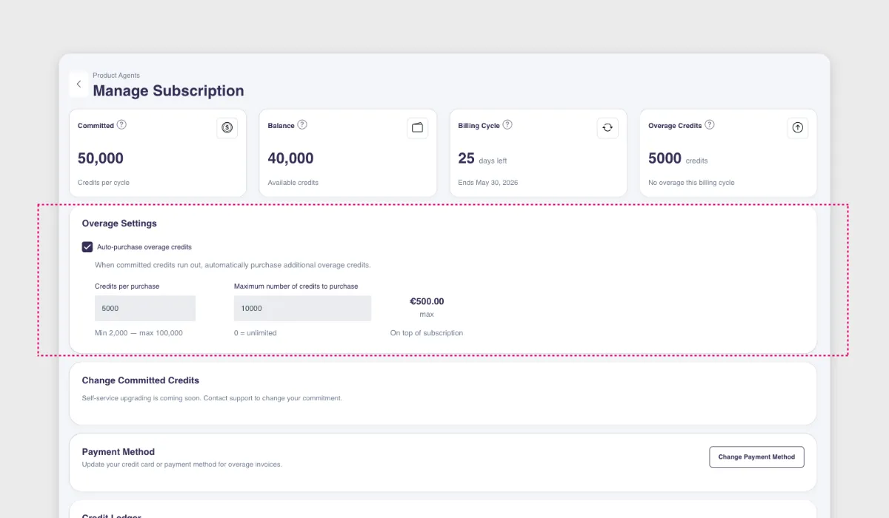889x518 pixels.
Task: Click Auto-purchase overage credits label
Action: point(144,247)
